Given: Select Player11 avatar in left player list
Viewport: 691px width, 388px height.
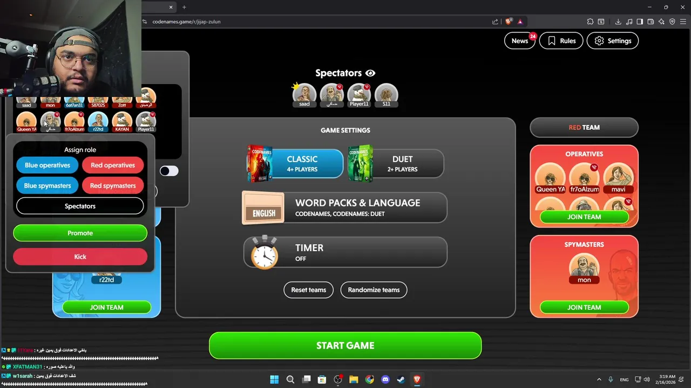Looking at the screenshot, I should point(146,122).
